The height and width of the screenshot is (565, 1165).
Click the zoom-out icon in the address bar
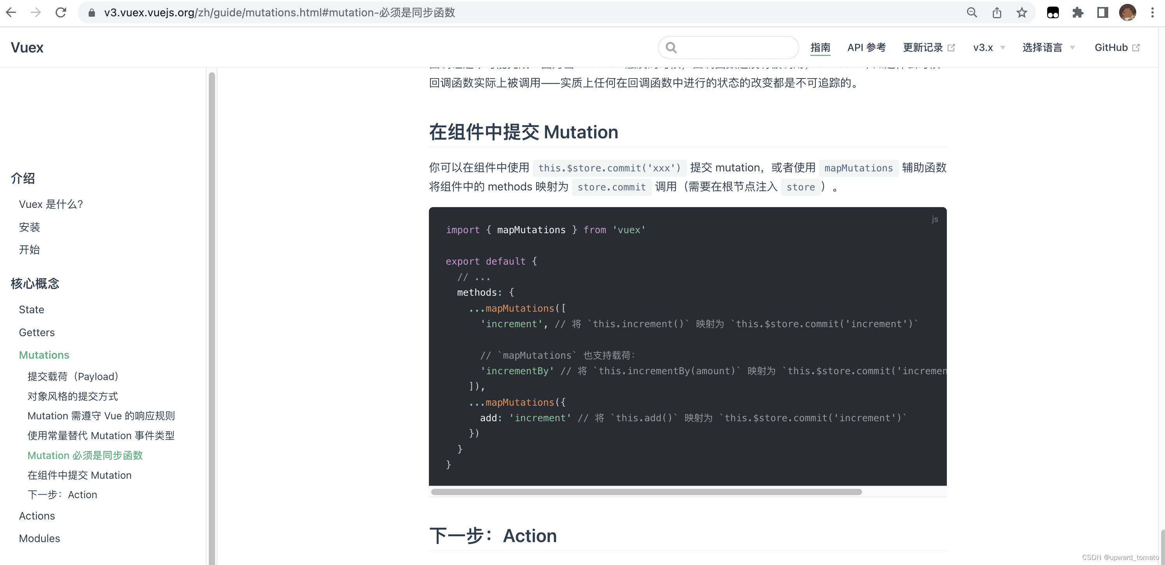pyautogui.click(x=972, y=12)
